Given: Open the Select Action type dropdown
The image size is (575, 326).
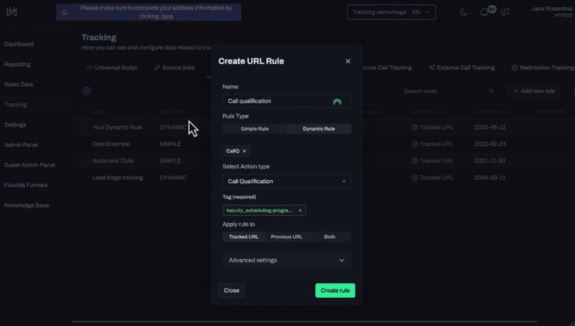Looking at the screenshot, I should [x=287, y=181].
